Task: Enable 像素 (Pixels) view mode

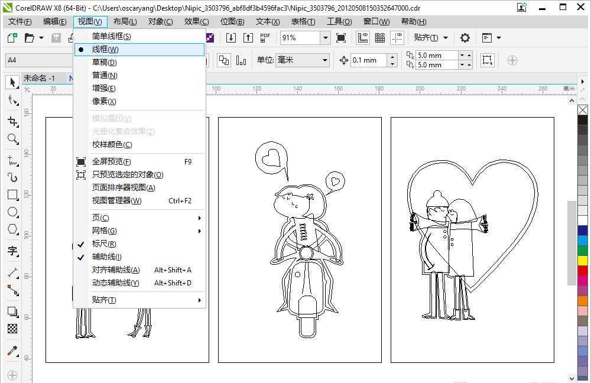Action: pyautogui.click(x=103, y=101)
